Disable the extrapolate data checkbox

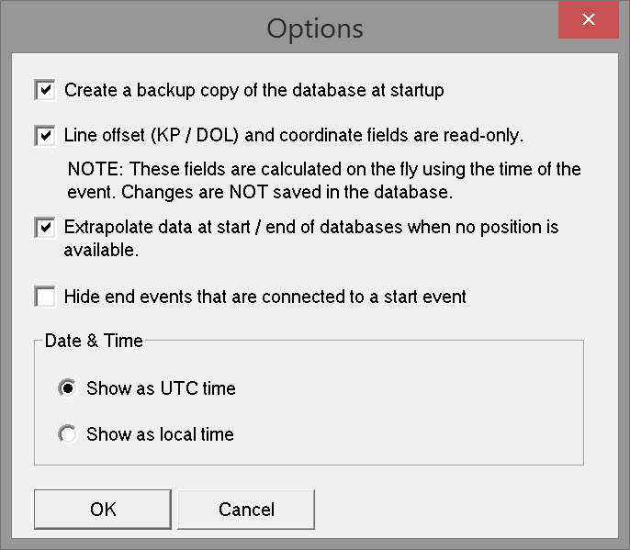click(44, 227)
